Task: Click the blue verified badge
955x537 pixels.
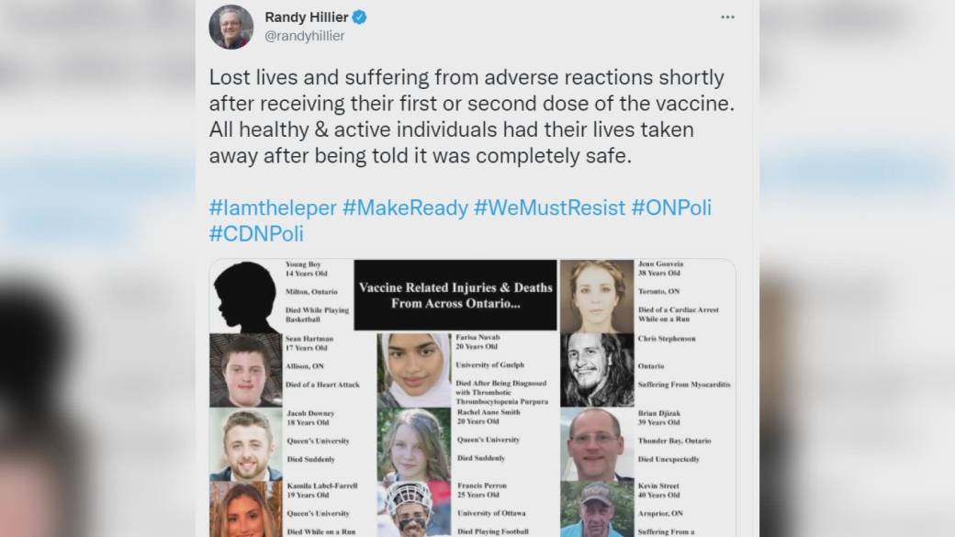Action: 359,17
